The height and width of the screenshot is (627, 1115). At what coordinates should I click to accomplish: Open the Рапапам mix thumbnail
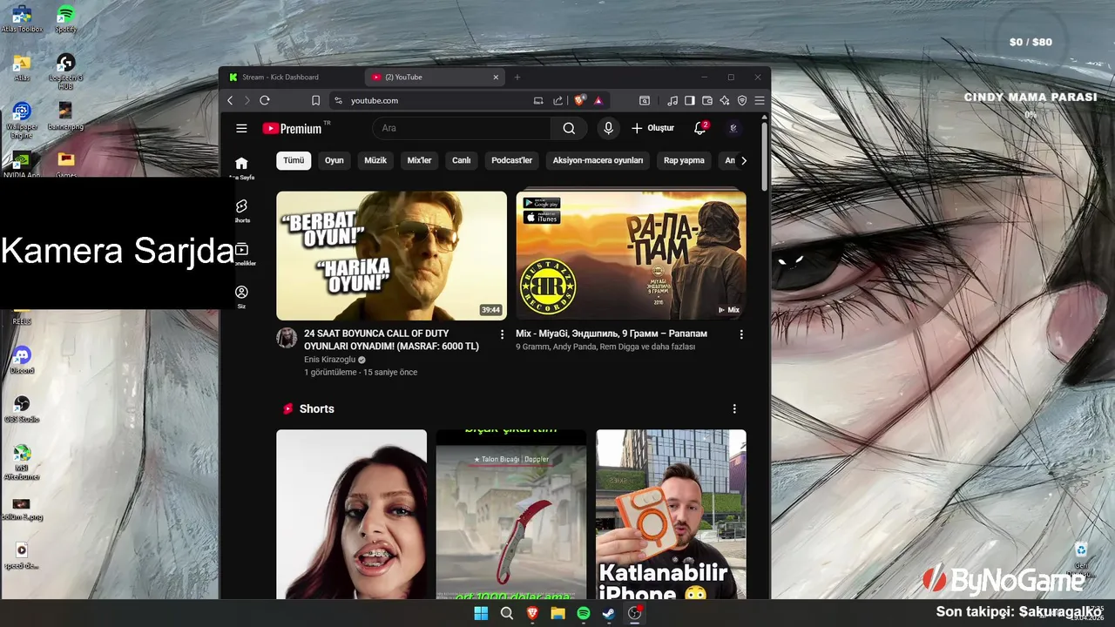pos(631,256)
